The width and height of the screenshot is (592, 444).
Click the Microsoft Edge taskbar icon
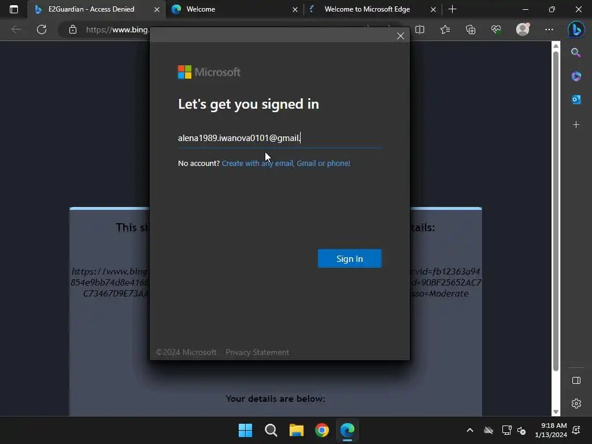point(347,430)
